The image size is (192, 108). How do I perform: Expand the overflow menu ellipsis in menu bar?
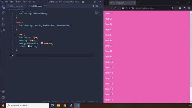[x=39, y=2]
